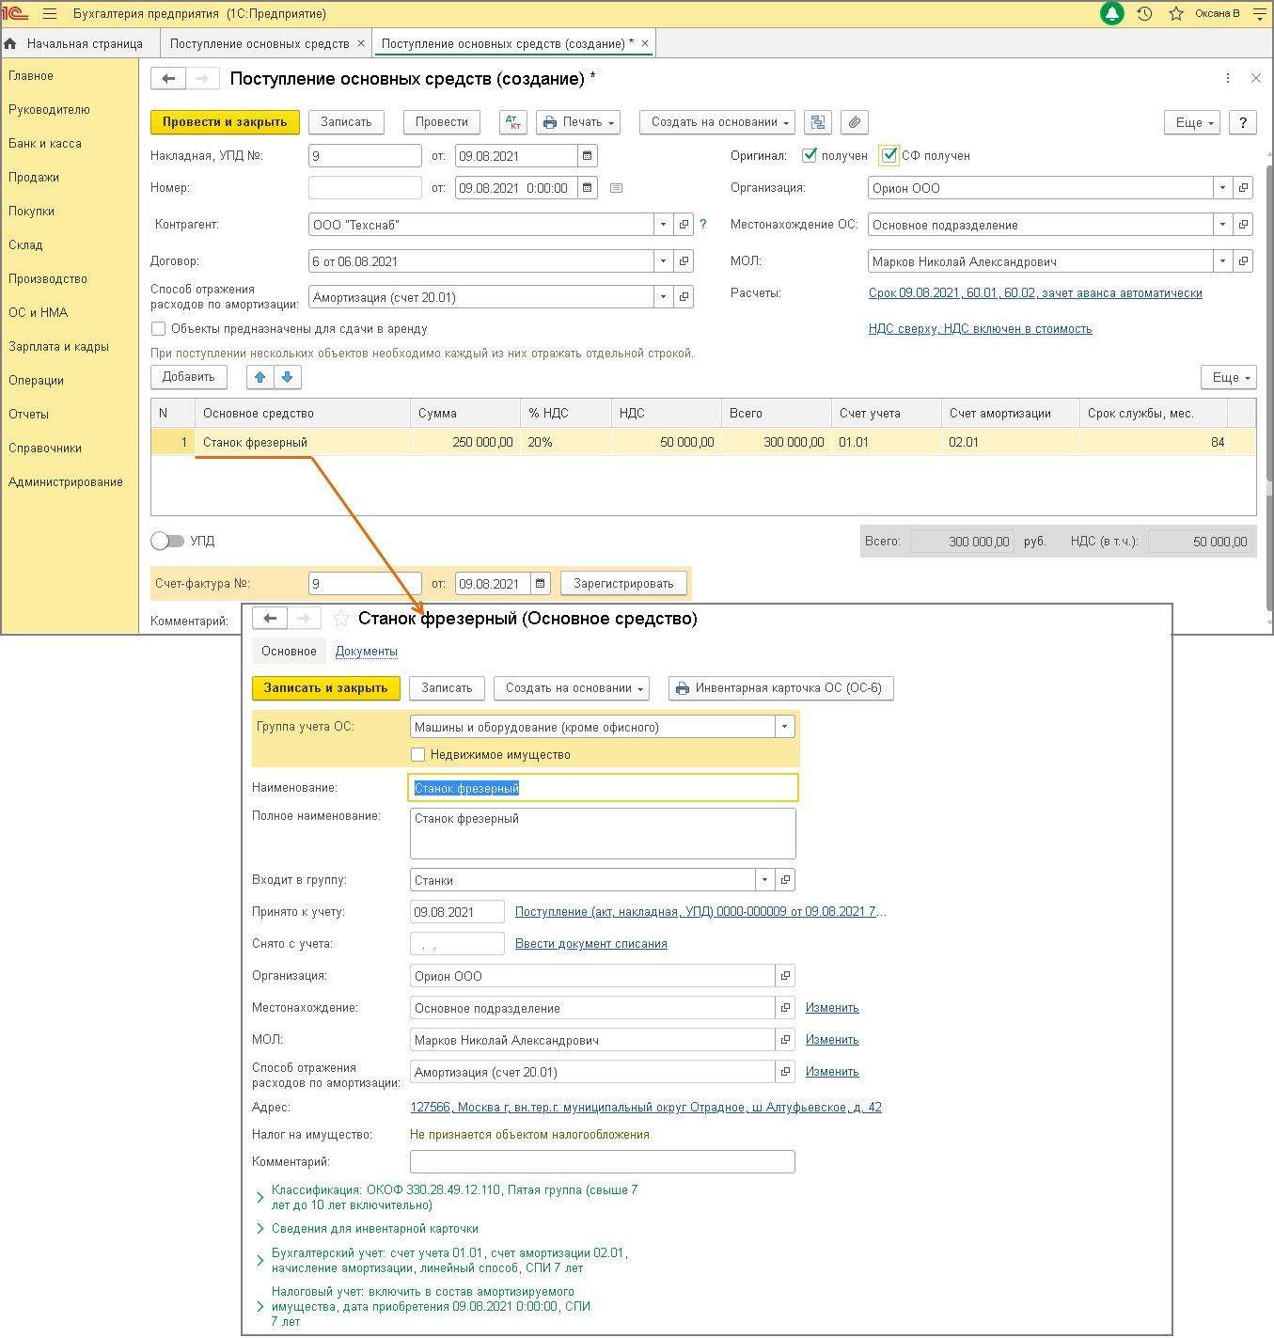Click back arrow in Основное средство form
1274x1338 pixels.
tap(270, 618)
